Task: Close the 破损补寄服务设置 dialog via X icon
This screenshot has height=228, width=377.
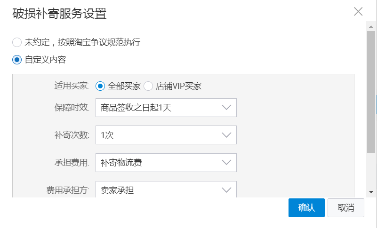Action: (358, 12)
